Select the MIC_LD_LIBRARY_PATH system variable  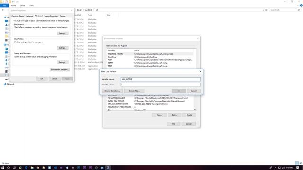(x=150, y=104)
